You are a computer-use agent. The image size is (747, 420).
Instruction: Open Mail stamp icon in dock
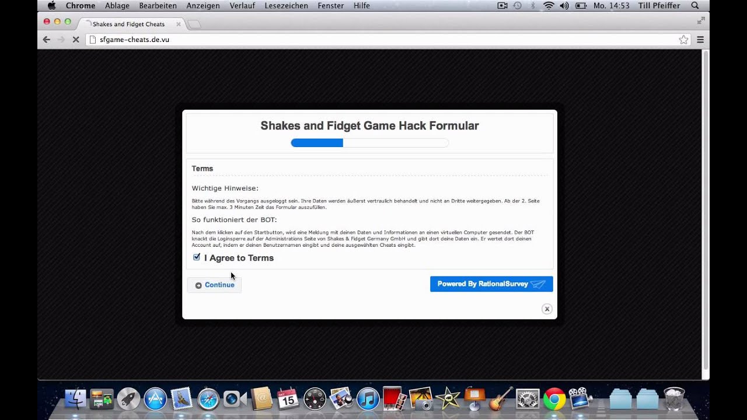[x=181, y=399]
